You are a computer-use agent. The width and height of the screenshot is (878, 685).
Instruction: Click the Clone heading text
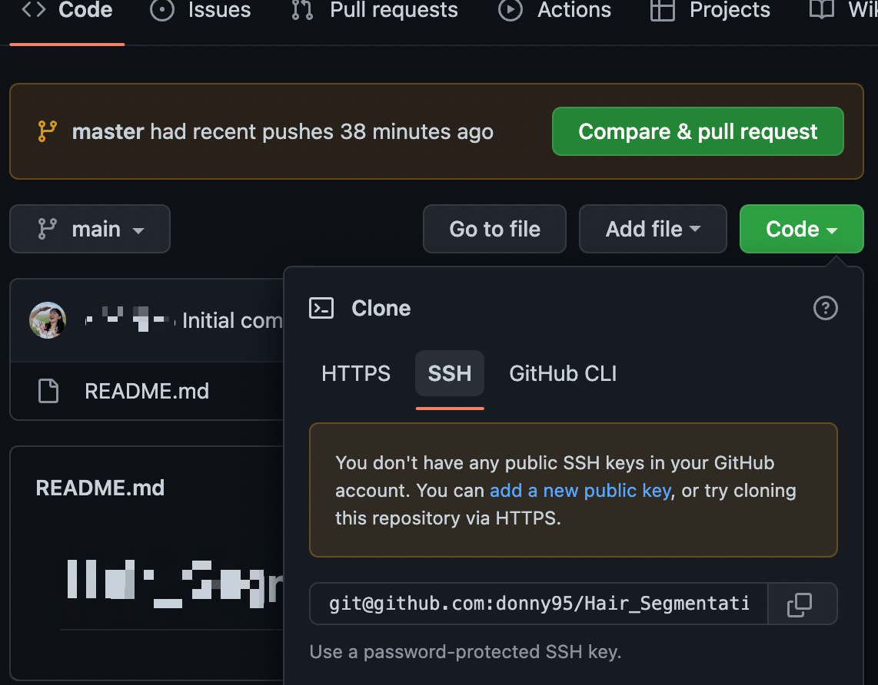pyautogui.click(x=381, y=308)
